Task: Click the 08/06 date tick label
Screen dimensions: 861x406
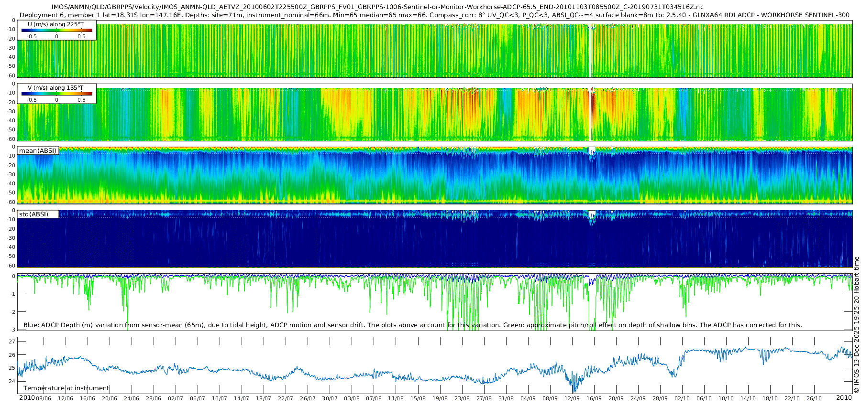Action: pos(44,398)
